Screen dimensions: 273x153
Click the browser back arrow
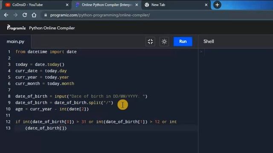[x=6, y=15]
